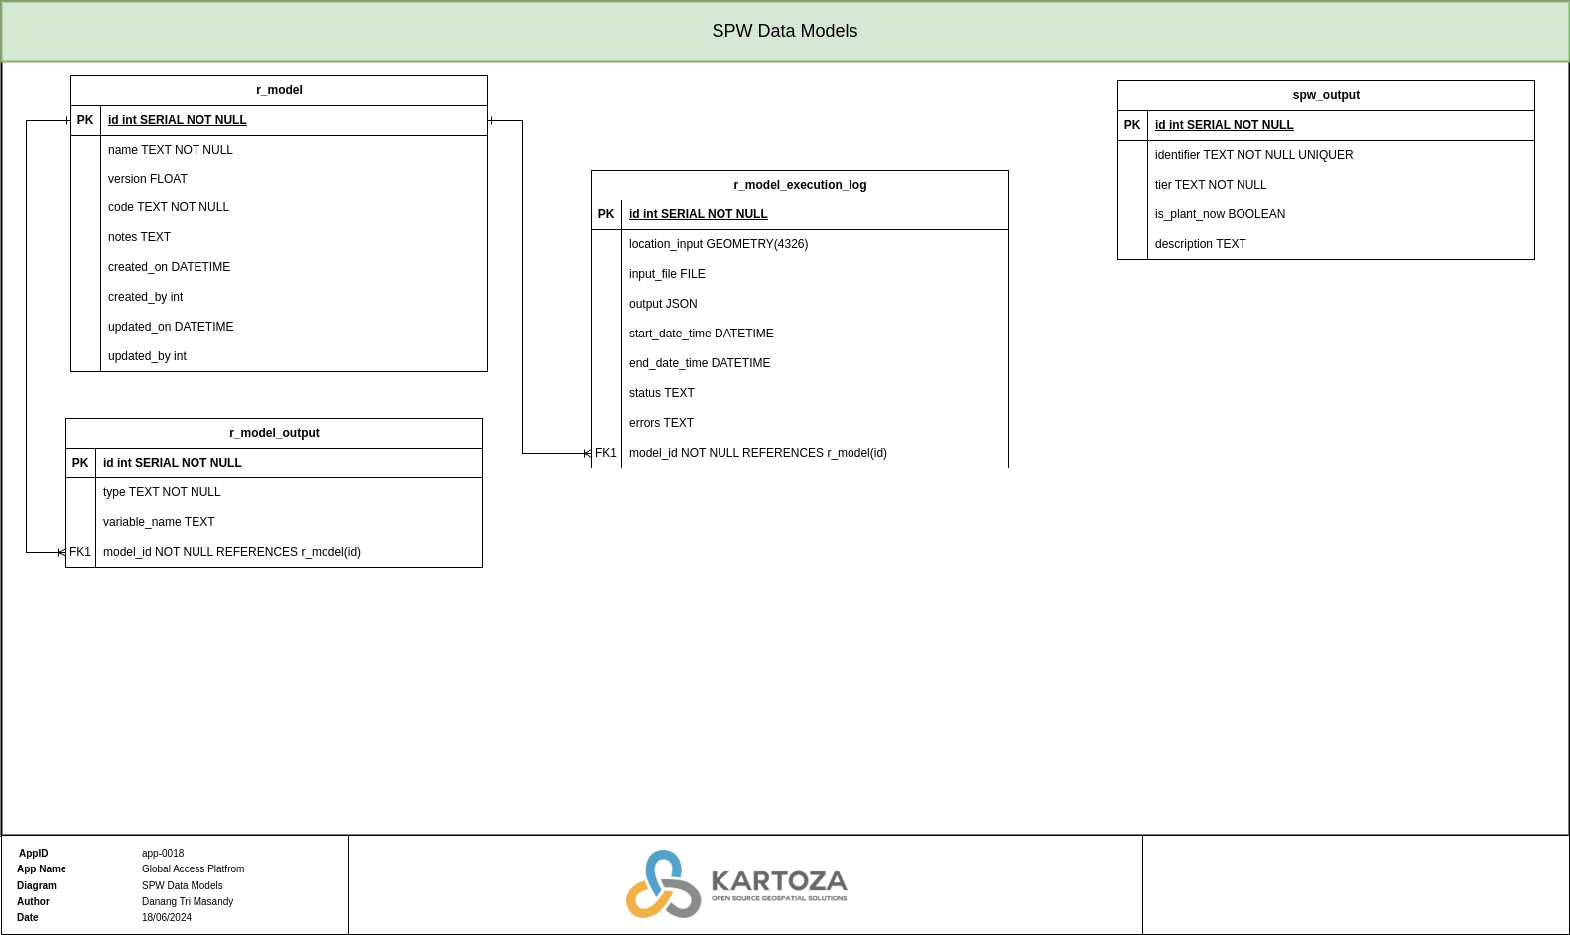Select the r_model_execution_log table header
The width and height of the screenshot is (1570, 935).
click(x=800, y=185)
